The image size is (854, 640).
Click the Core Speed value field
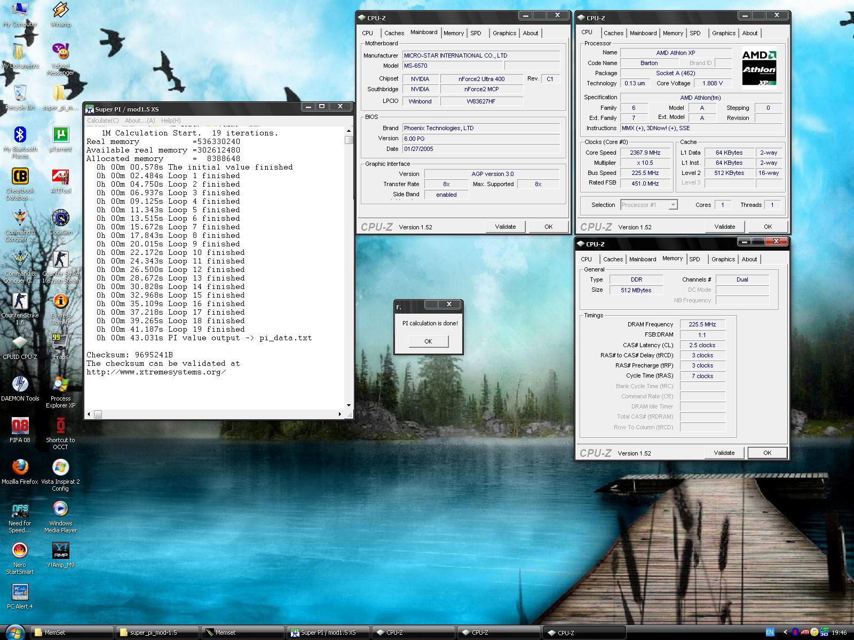[x=645, y=153]
